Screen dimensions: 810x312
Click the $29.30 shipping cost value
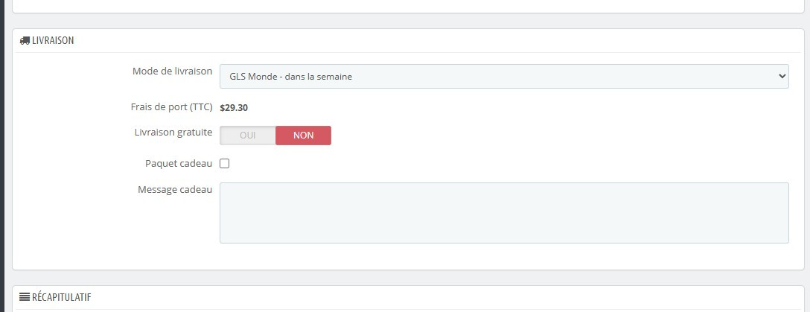tap(234, 107)
